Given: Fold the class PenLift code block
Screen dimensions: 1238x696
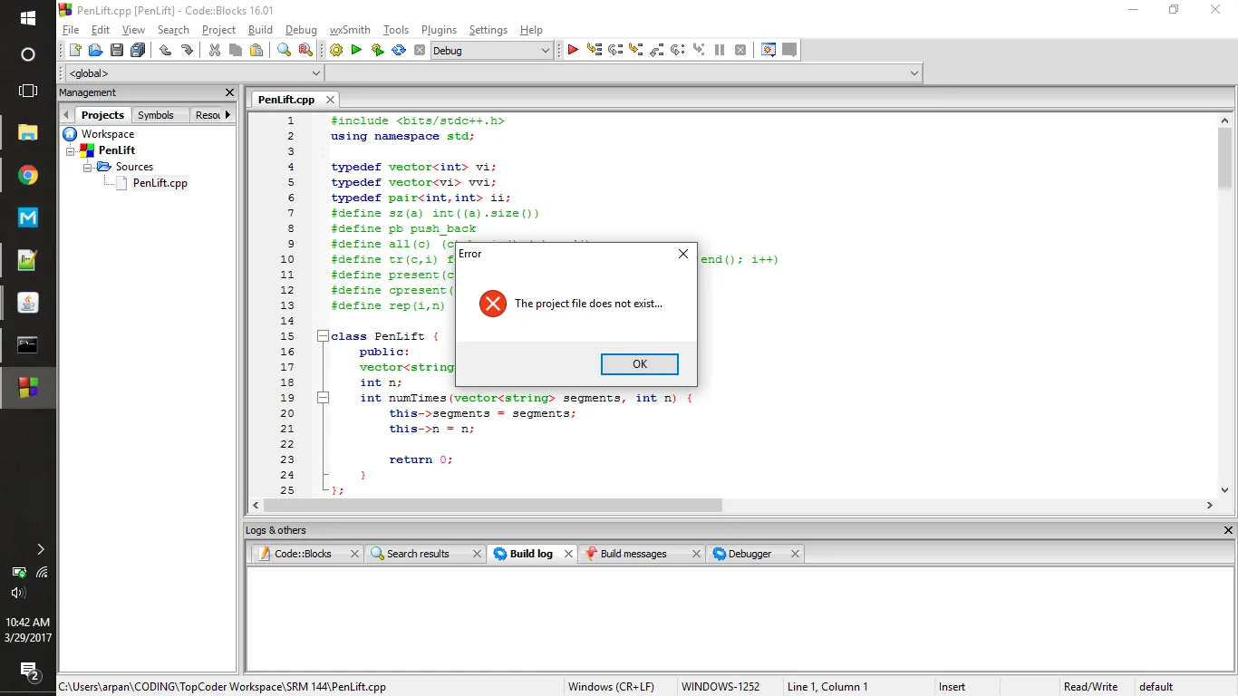Looking at the screenshot, I should coord(323,336).
